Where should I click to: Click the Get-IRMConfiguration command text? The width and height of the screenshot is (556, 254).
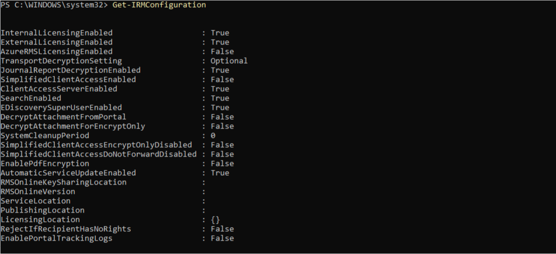159,5
